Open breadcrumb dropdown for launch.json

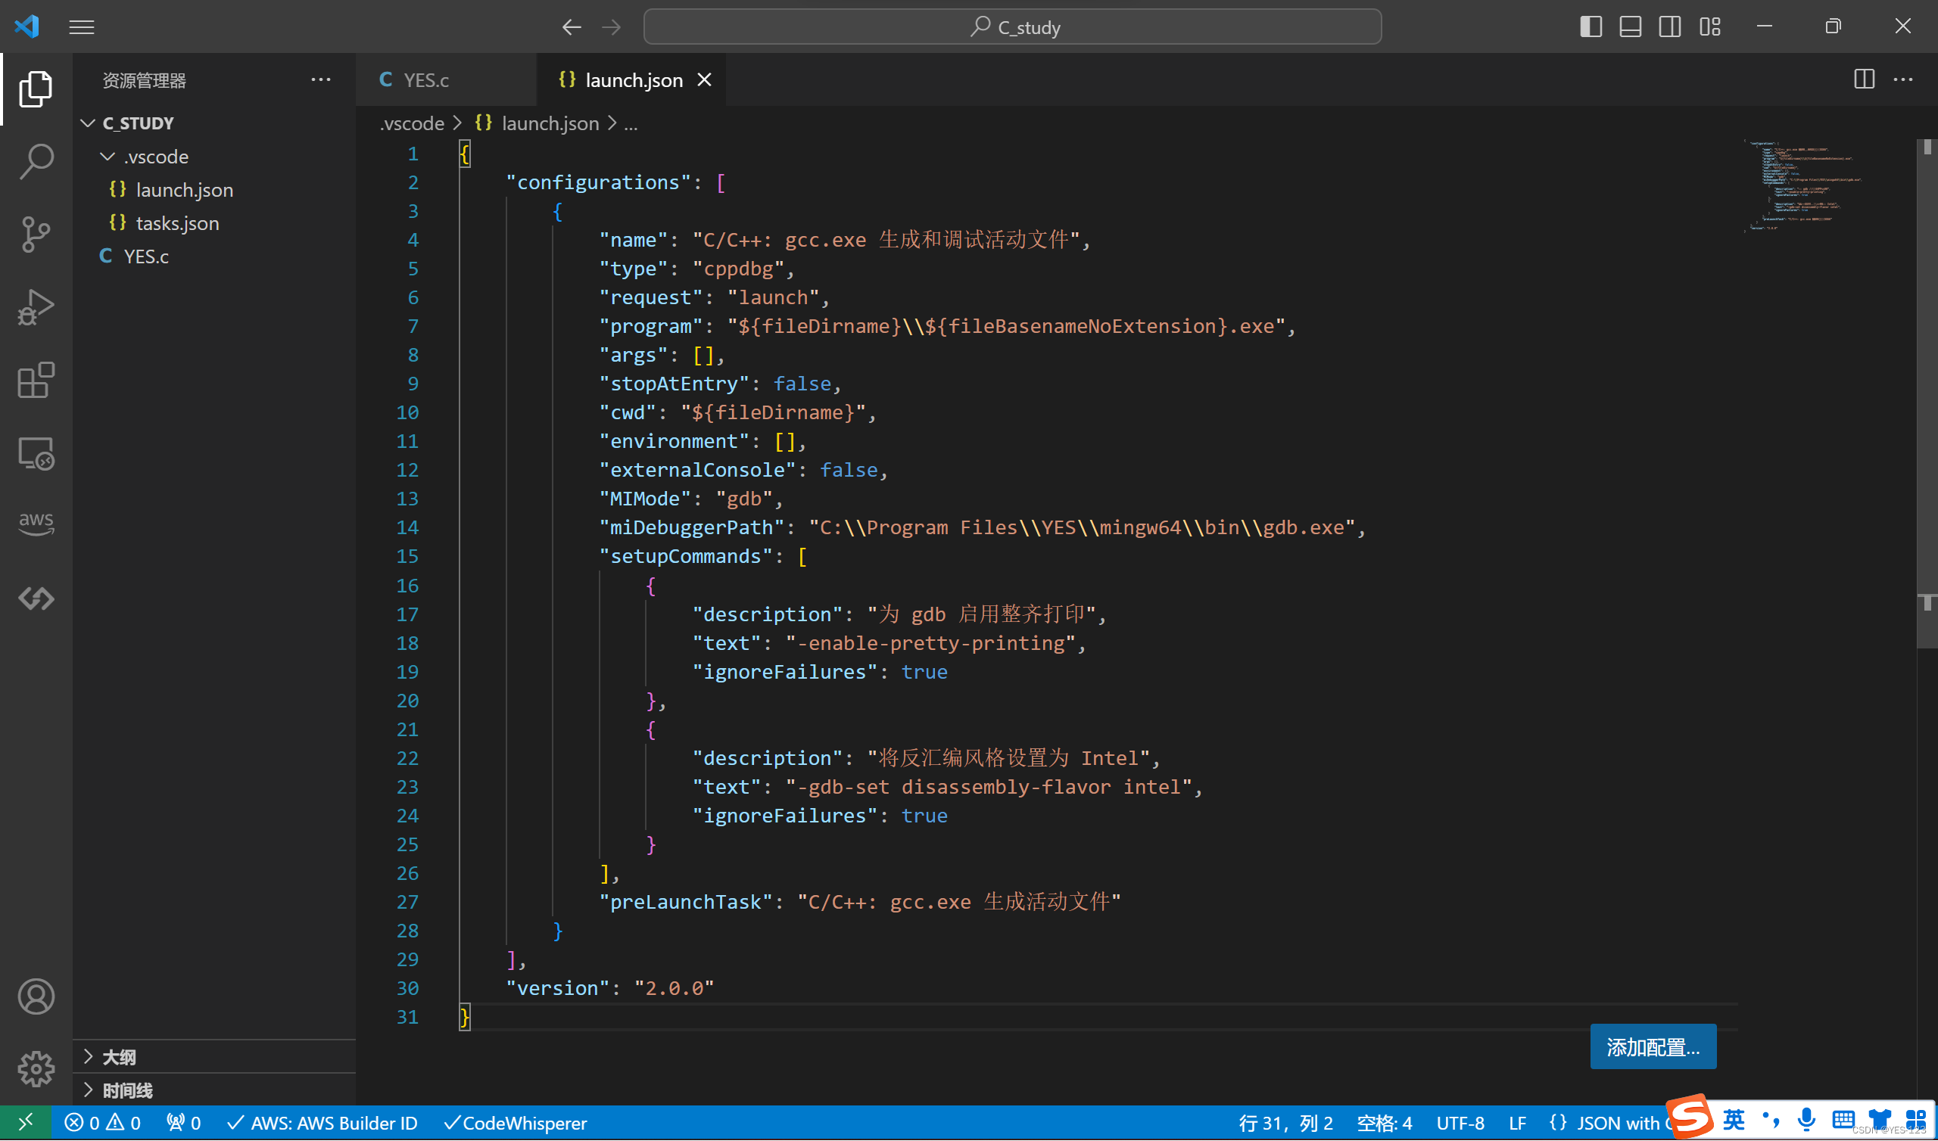pyautogui.click(x=537, y=123)
